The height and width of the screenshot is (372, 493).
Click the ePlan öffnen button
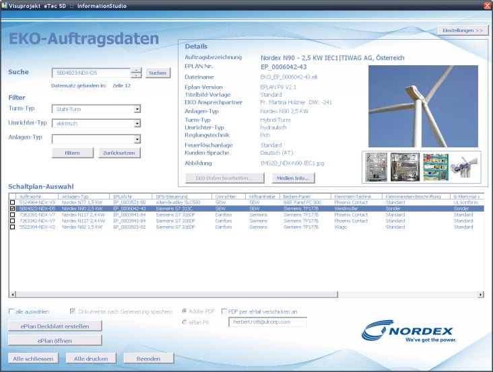click(55, 340)
